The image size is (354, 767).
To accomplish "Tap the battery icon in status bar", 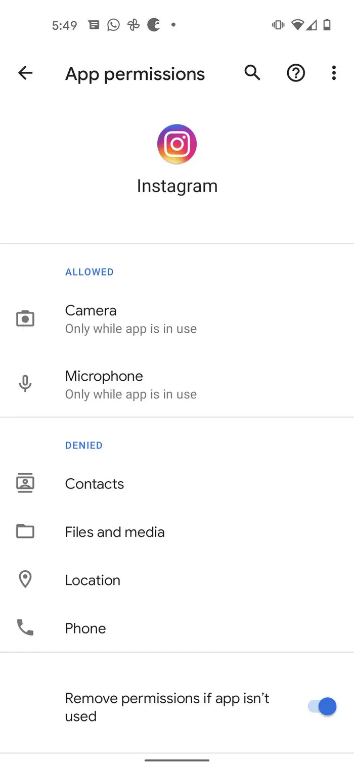I will tap(327, 25).
